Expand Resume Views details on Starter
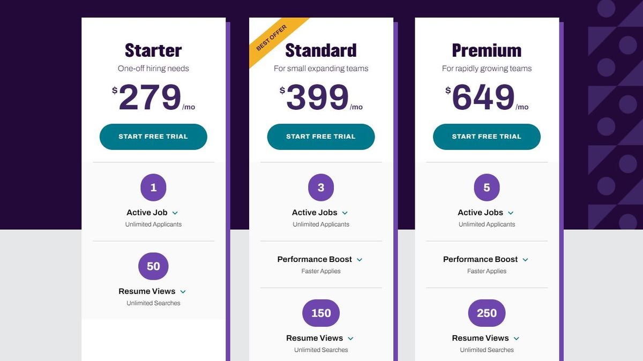This screenshot has height=361, width=643. (183, 291)
